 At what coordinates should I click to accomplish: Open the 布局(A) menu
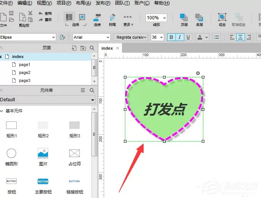click(x=84, y=3)
